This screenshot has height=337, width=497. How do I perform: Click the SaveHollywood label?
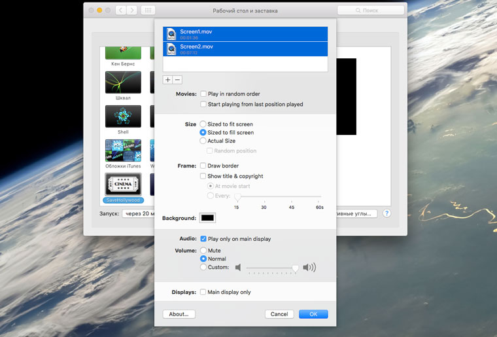[123, 200]
